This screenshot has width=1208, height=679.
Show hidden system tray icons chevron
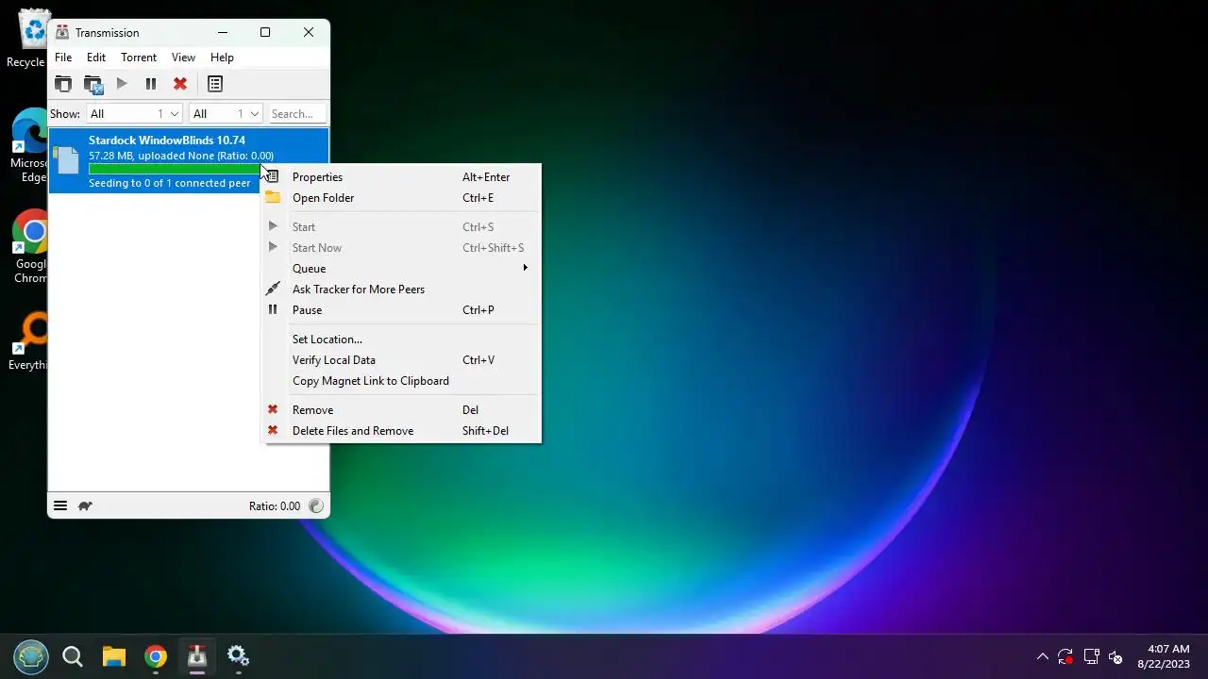click(1043, 656)
